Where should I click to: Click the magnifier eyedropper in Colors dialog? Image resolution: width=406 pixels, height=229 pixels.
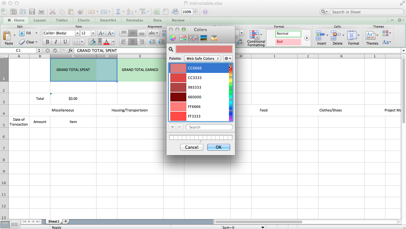point(171,49)
